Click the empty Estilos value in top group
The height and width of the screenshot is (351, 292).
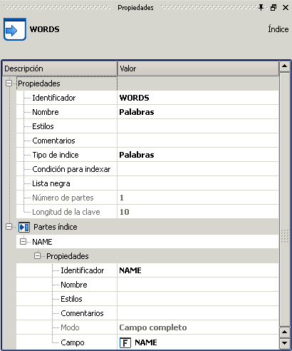(x=198, y=126)
